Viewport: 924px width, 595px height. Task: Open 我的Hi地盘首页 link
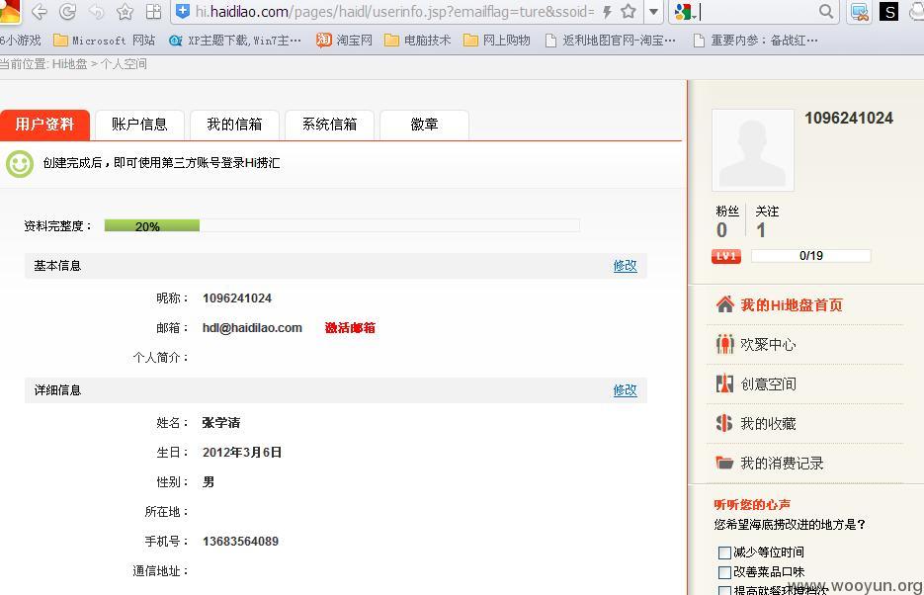pyautogui.click(x=792, y=305)
